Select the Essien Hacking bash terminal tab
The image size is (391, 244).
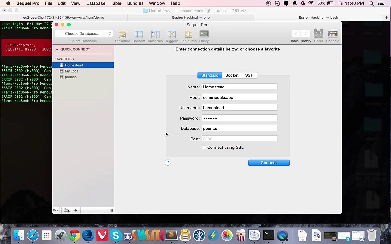tap(318, 17)
